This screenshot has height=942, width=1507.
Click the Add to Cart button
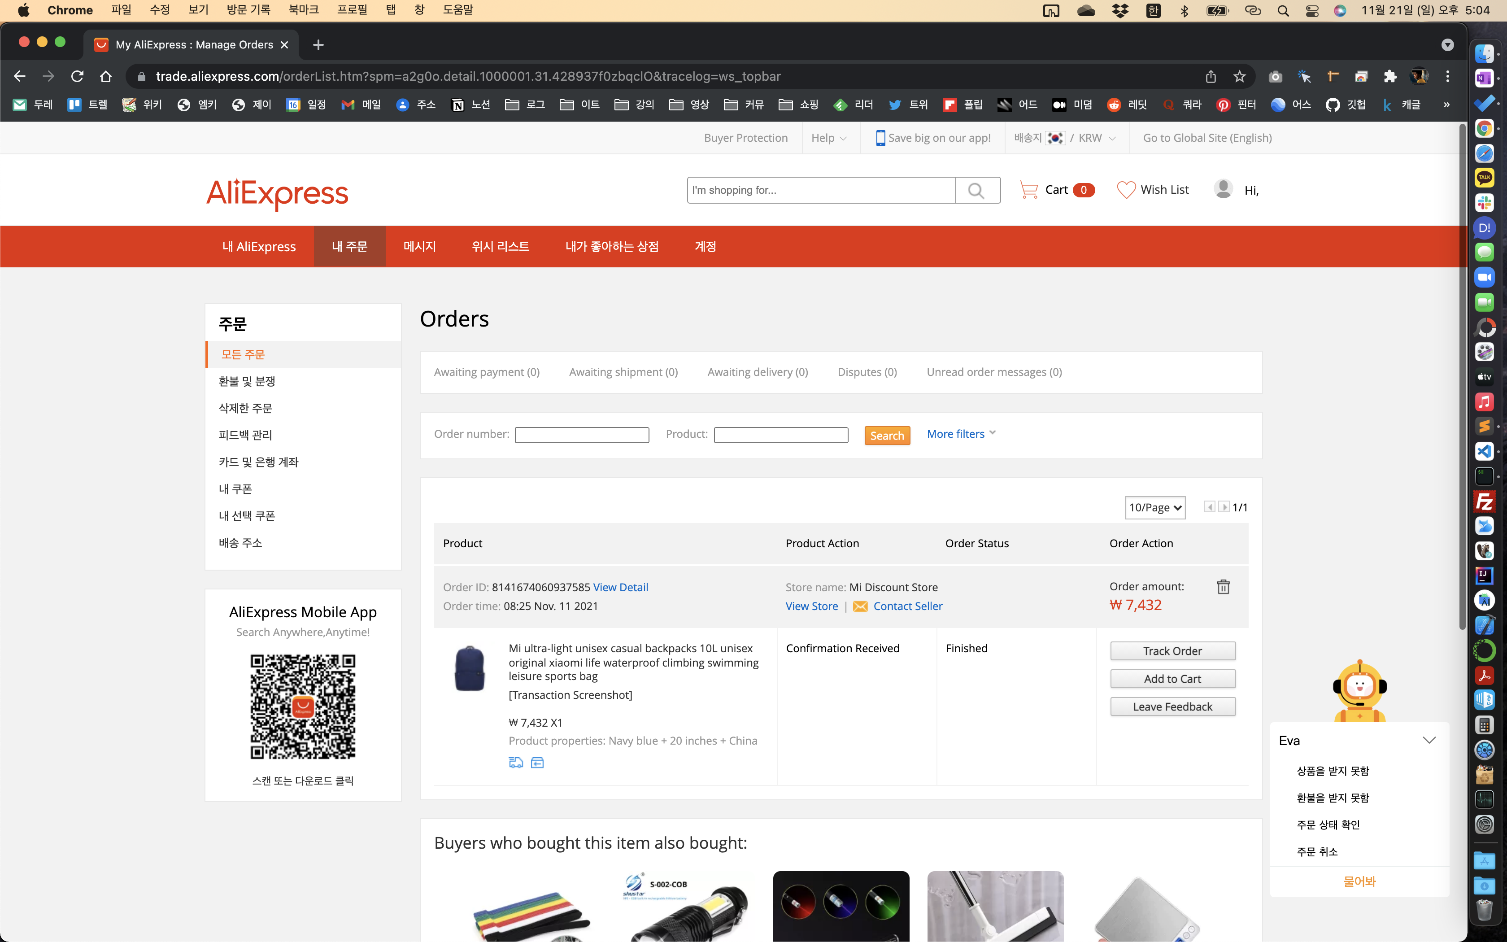[x=1172, y=679]
